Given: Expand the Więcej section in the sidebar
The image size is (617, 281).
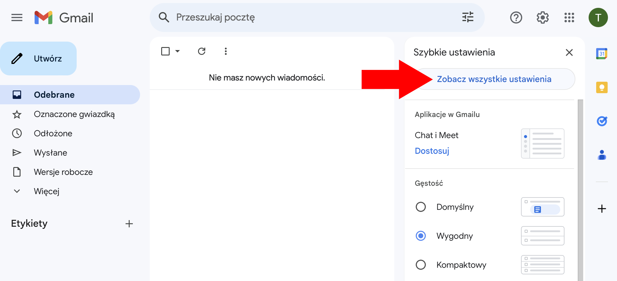Looking at the screenshot, I should pos(46,191).
